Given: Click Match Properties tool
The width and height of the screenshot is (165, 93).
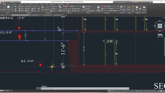Looking at the screenshot, I should [x=98, y=9].
